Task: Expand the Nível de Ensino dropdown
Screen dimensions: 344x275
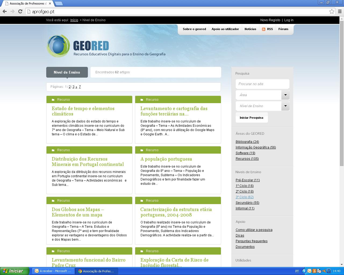Action: (285, 106)
